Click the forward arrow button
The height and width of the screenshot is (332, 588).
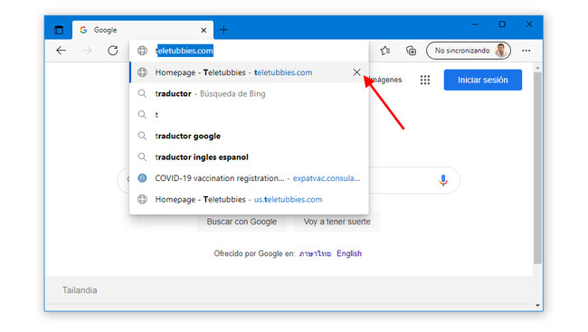coord(87,51)
